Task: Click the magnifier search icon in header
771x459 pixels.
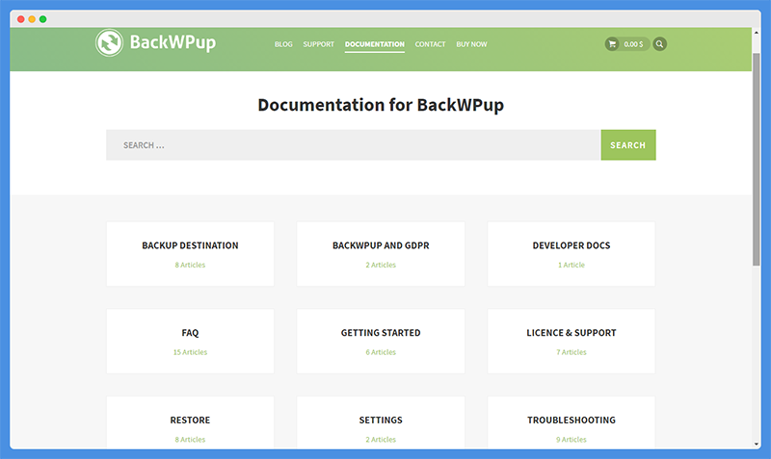Action: coord(660,44)
